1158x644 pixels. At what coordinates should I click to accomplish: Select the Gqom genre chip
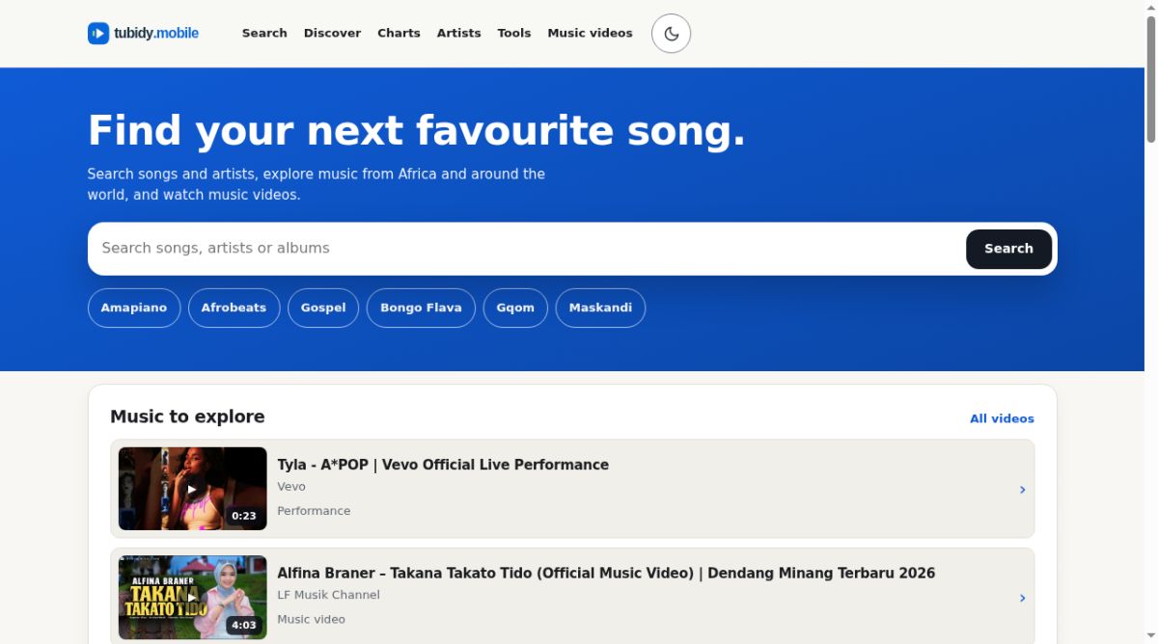(x=515, y=309)
